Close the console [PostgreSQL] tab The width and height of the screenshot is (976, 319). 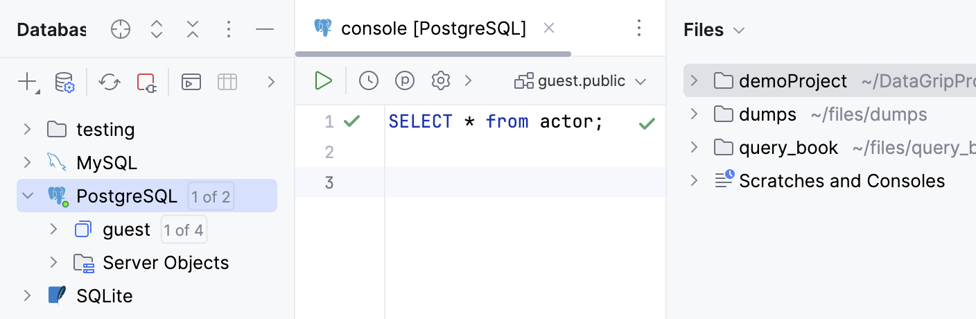[549, 28]
